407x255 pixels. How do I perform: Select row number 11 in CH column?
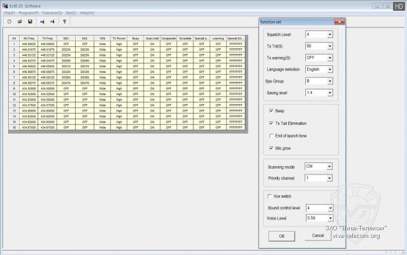(14, 100)
